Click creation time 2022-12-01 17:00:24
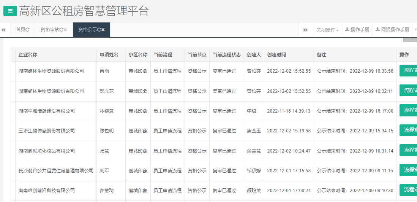The height and width of the screenshot is (202, 417). [289, 191]
